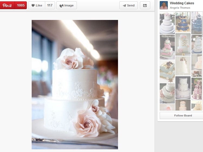This screenshot has width=203, height=152.
Task: Open the plain white three-tier cake thumbnail
Action: [x=167, y=23]
